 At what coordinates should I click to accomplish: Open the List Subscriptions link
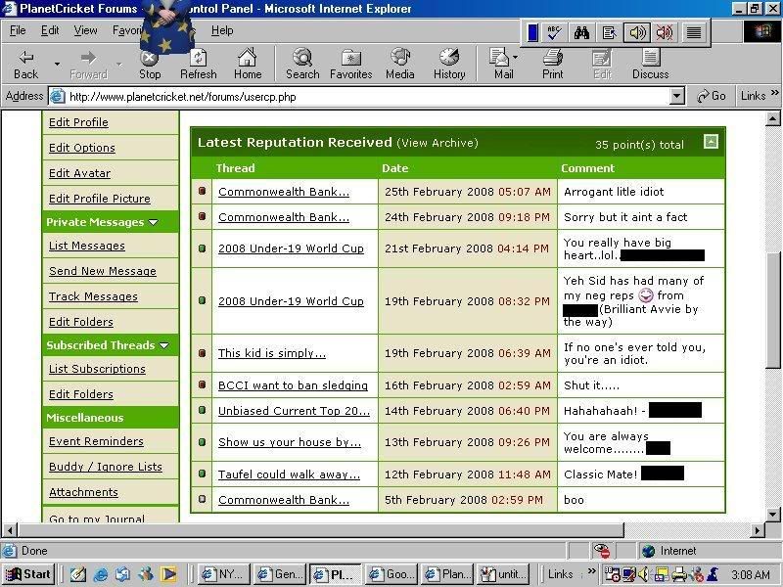97,369
